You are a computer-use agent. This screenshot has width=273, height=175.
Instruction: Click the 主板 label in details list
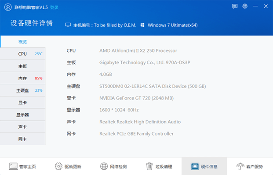tap(71, 63)
